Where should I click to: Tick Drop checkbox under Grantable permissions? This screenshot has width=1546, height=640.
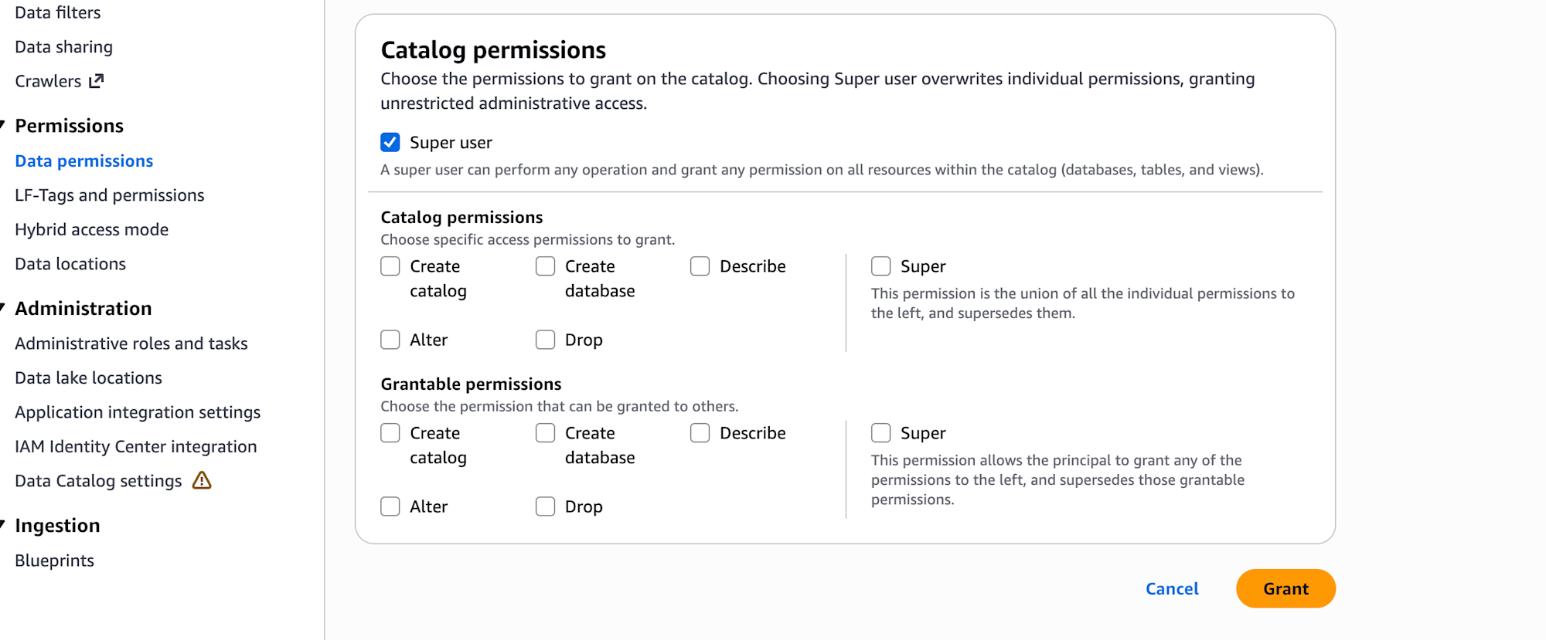click(x=546, y=506)
